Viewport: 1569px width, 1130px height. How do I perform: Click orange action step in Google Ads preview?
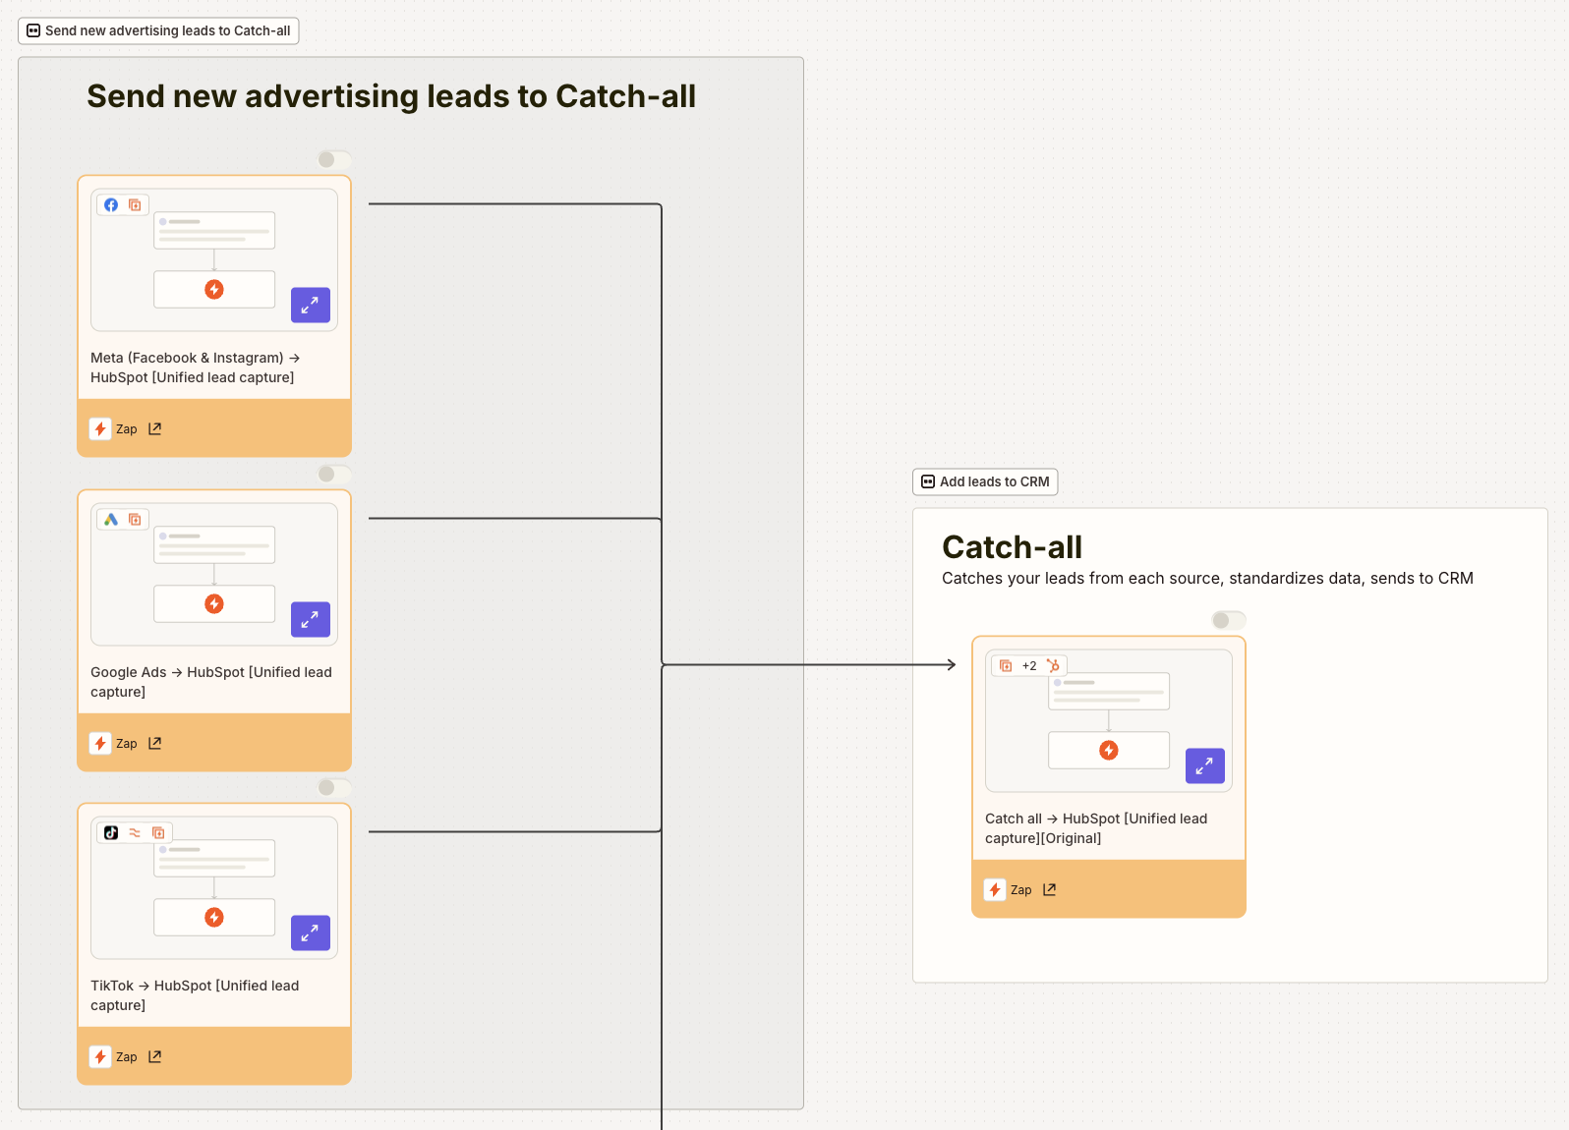click(214, 603)
